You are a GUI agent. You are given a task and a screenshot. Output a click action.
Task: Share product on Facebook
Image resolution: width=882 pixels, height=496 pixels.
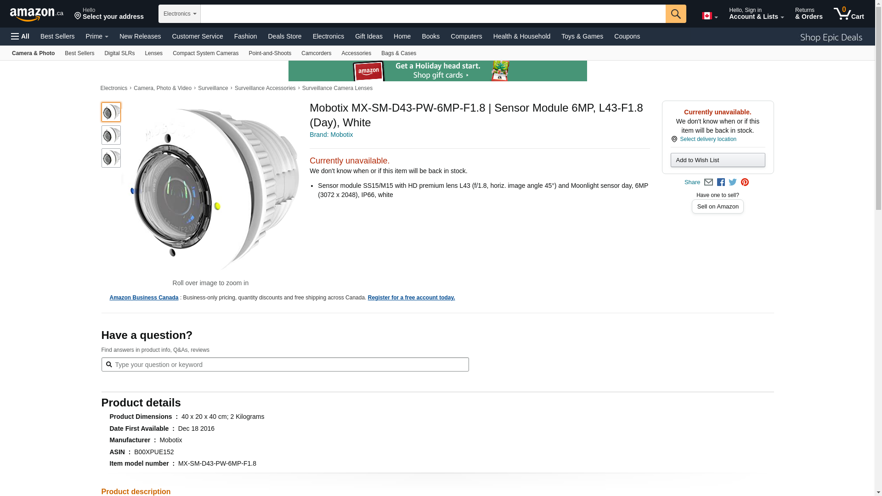point(721,182)
